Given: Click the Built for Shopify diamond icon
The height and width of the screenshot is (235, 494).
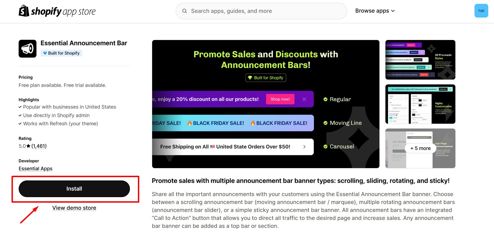Looking at the screenshot, I should click(x=45, y=53).
